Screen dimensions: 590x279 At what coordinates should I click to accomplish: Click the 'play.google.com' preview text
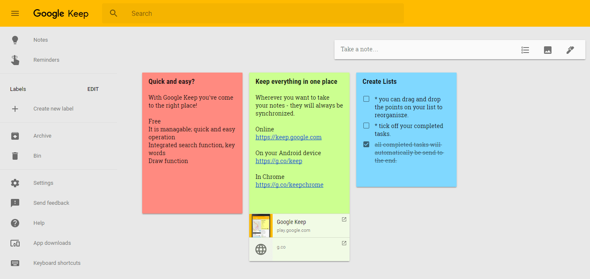294,230
